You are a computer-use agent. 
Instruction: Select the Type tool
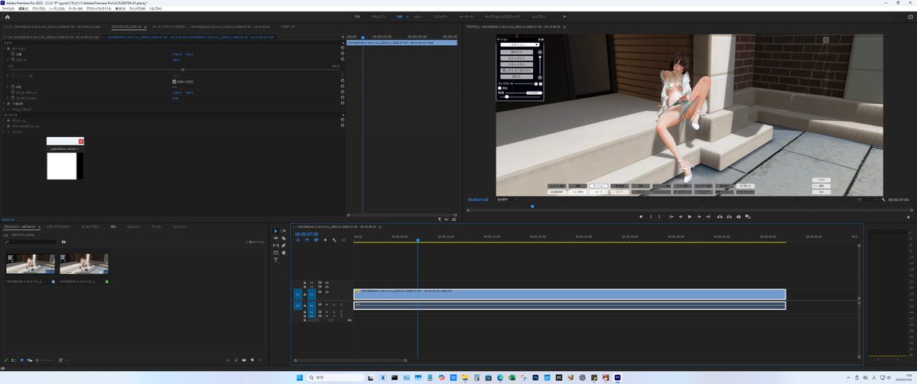point(276,260)
